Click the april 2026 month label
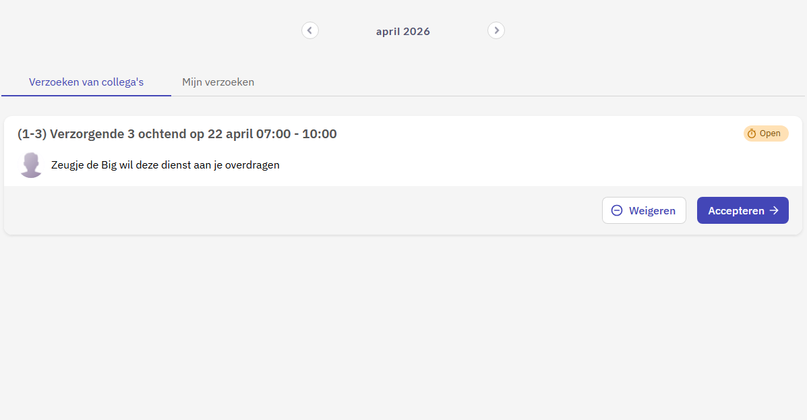The image size is (807, 420). point(403,31)
